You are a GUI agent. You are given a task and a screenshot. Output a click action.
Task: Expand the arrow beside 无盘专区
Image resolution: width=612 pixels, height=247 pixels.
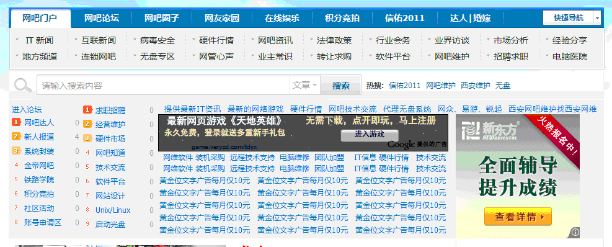[x=135, y=56]
